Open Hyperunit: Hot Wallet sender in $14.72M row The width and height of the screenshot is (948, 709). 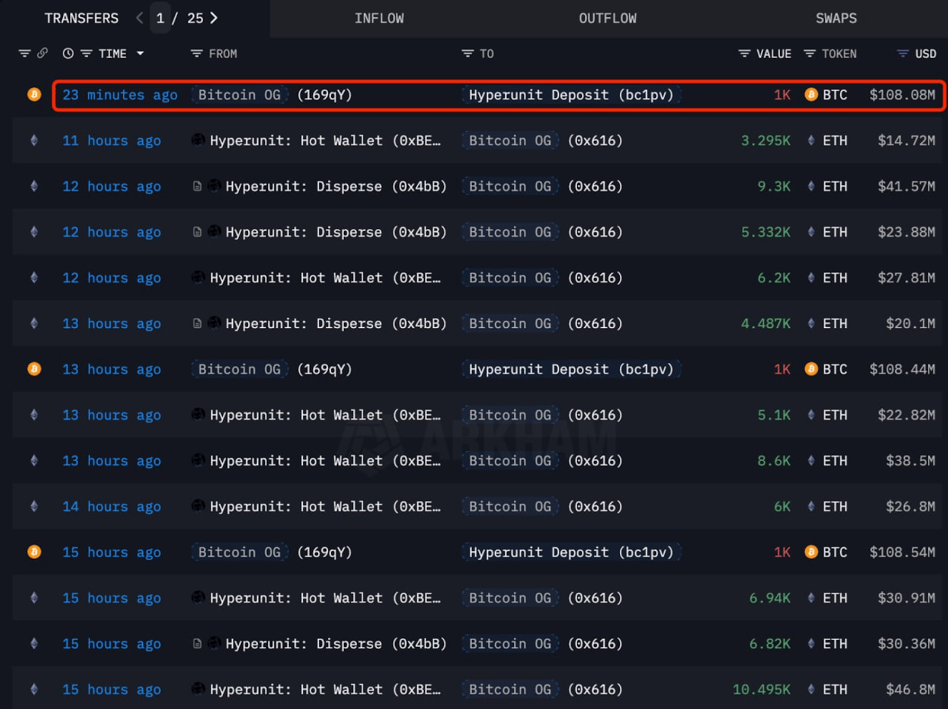coord(325,140)
